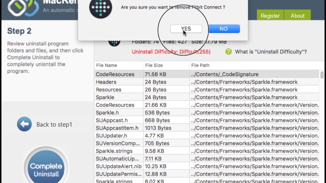
Task: Open 'What is Uninstall Difficulty?' link
Action: click(271, 52)
